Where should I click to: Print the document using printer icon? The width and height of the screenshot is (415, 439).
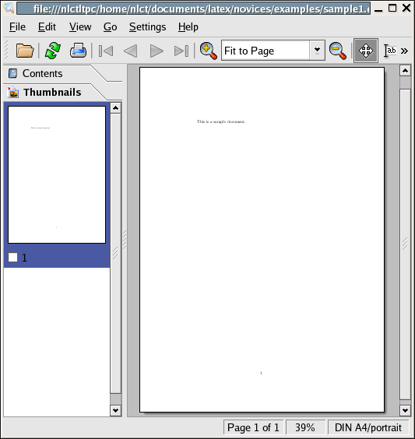point(78,51)
